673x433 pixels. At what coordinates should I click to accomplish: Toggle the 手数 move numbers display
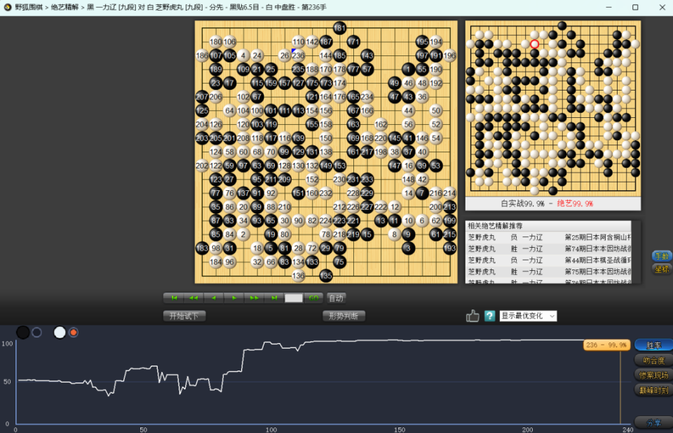tap(662, 256)
